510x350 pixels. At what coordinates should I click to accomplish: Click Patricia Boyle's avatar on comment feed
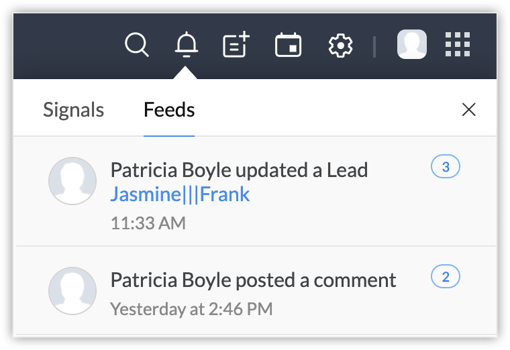[72, 291]
